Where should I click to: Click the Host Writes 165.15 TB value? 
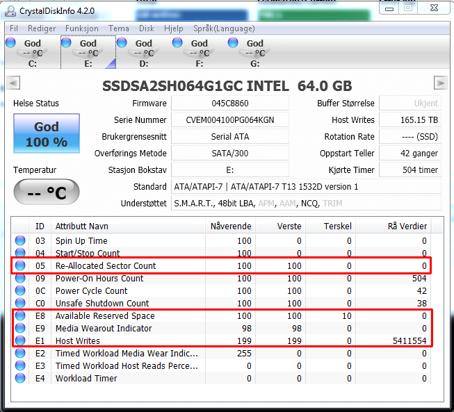(410, 120)
